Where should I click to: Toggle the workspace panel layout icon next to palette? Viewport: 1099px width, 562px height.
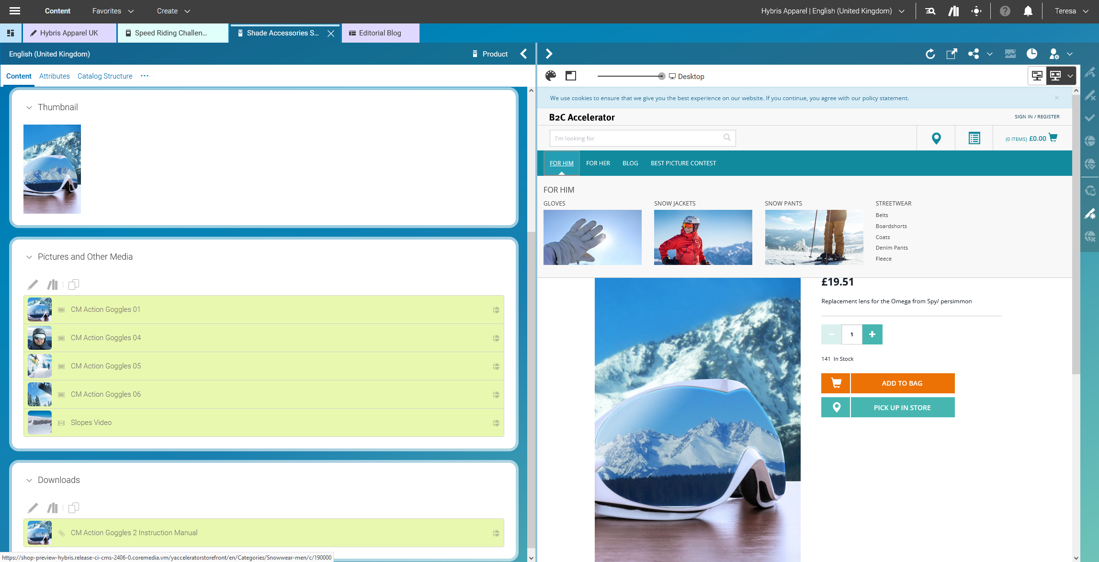pyautogui.click(x=570, y=76)
